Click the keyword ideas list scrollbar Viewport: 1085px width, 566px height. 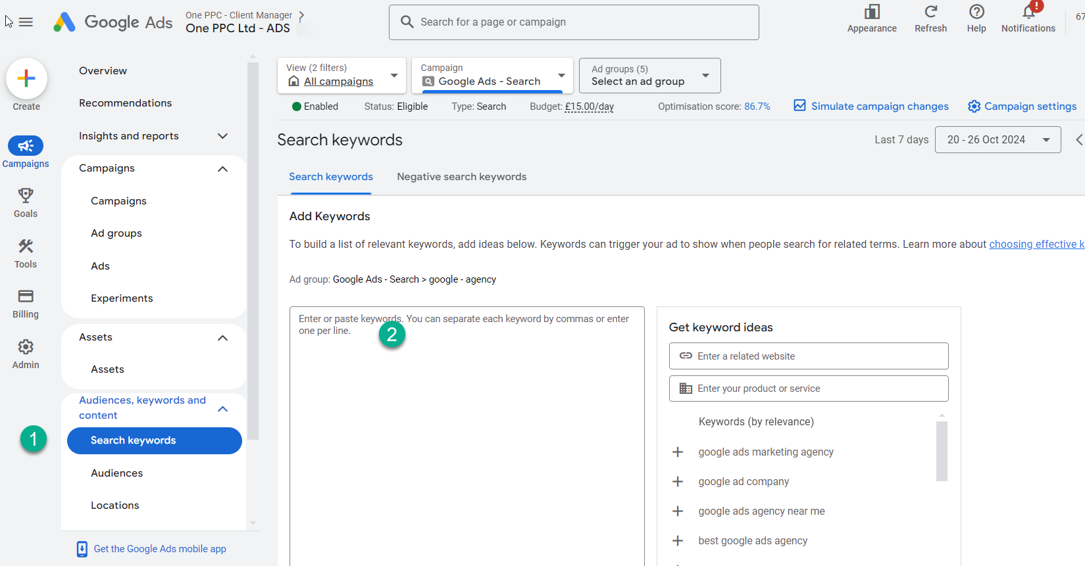[x=942, y=451]
